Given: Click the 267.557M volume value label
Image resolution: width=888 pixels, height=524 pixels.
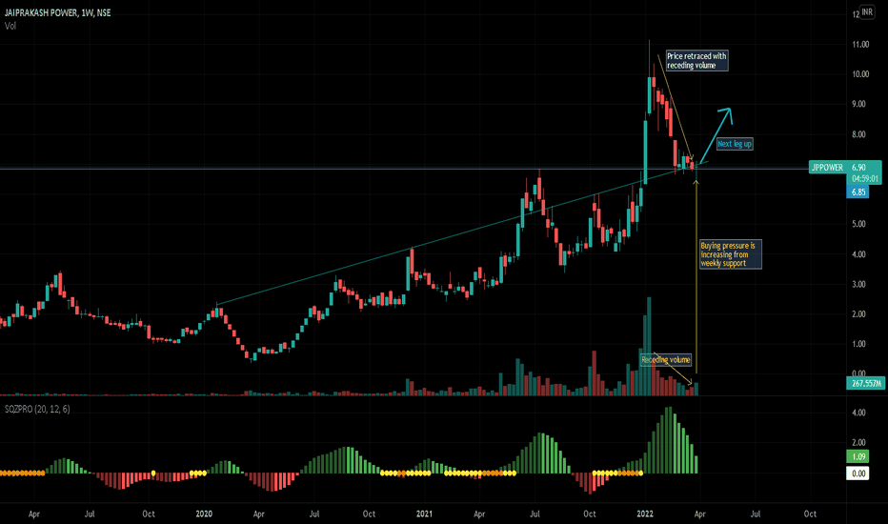Looking at the screenshot, I should tap(865, 384).
